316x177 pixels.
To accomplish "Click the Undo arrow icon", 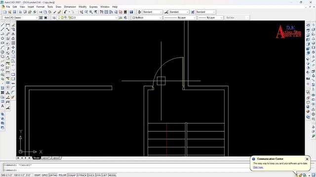I will (x=65, y=12).
